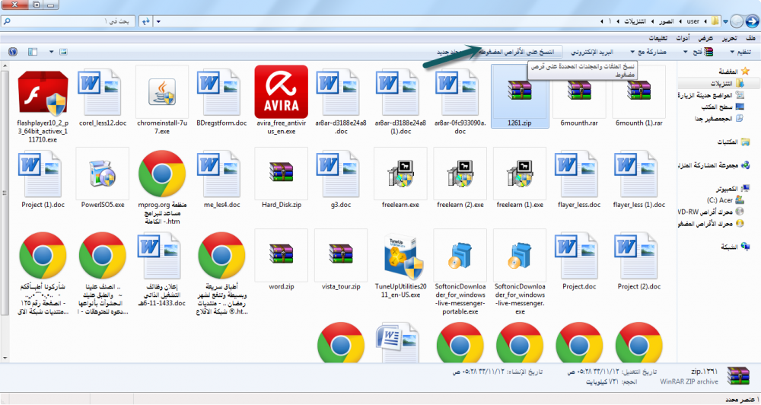Expand the تنظيم (Organize) dropdown
This screenshot has height=405, width=761.
735,52
